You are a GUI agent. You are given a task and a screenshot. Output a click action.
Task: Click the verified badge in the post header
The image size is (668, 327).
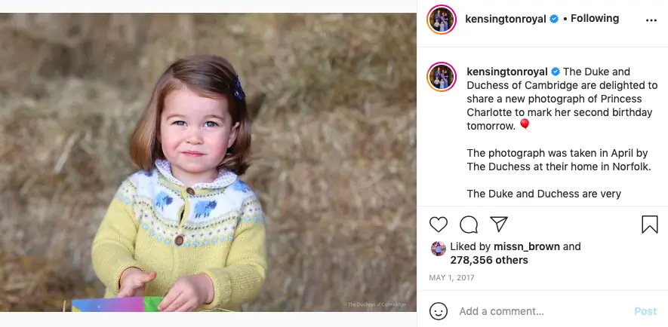554,19
